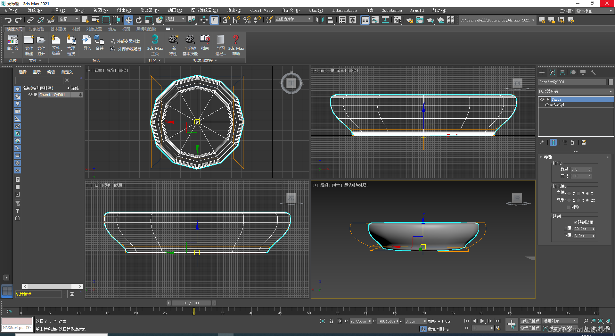Screen dimensions: 615x336
Task: Click the Auto Key button
Action: pyautogui.click(x=530, y=321)
